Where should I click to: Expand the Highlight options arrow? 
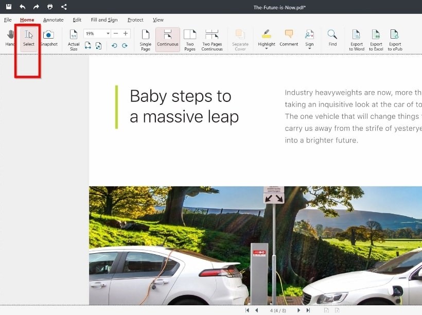[267, 49]
